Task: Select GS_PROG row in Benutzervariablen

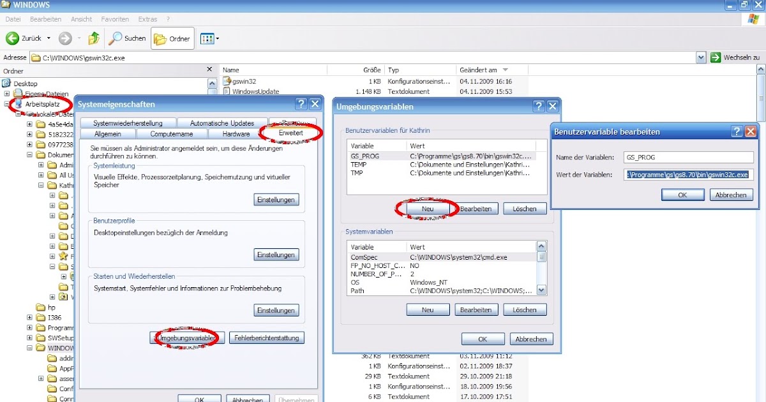Action: coord(446,156)
